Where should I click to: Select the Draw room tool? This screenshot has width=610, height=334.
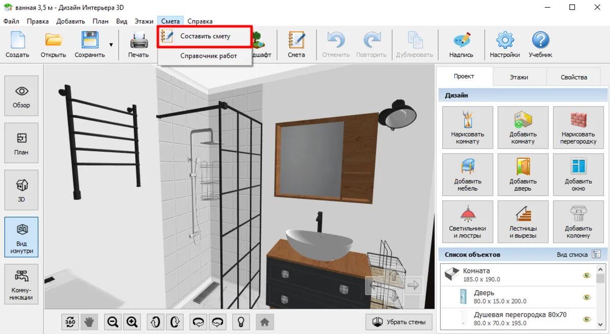[467, 127]
